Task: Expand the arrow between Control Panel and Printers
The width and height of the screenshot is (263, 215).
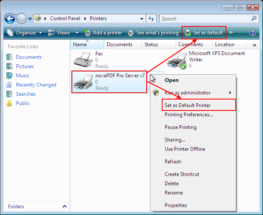Action: pyautogui.click(x=85, y=18)
